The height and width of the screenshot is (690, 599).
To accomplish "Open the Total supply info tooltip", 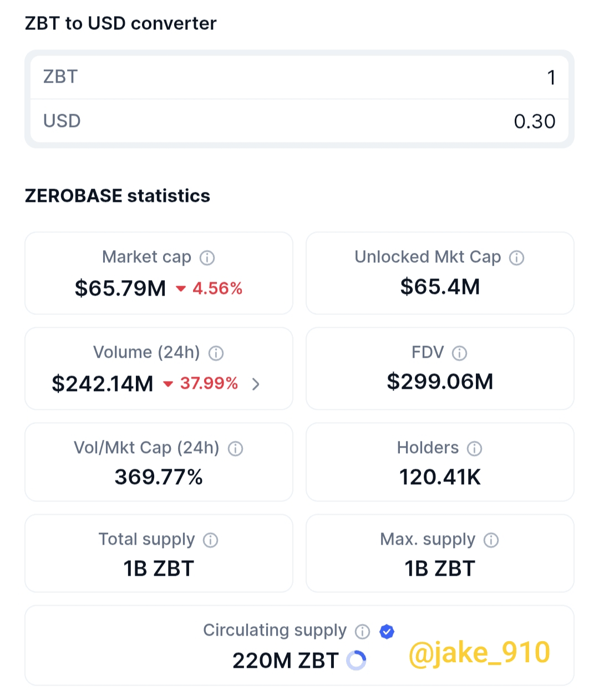I will click(x=210, y=540).
